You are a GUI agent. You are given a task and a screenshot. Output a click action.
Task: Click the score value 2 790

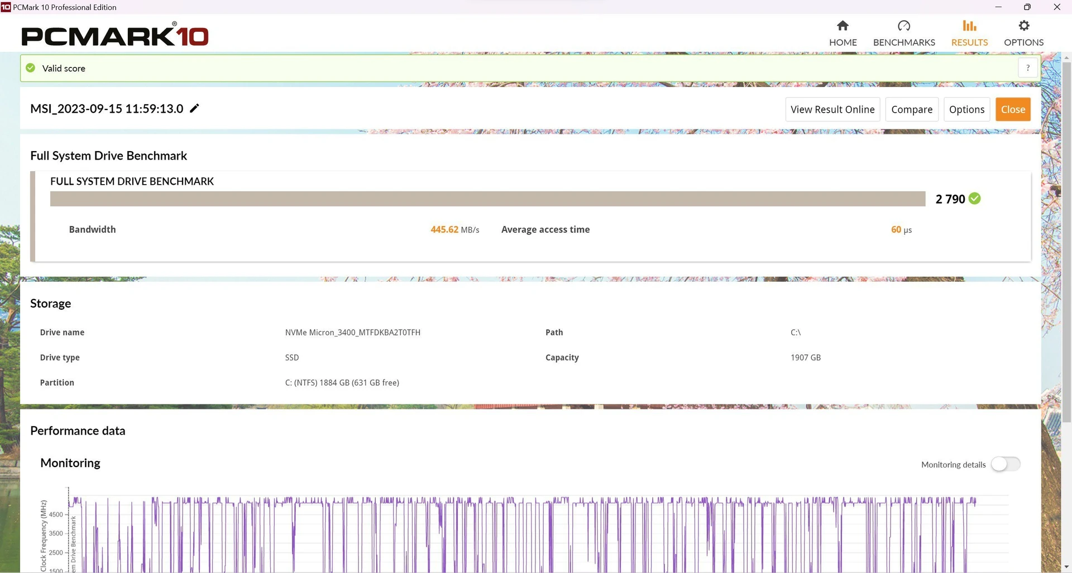tap(950, 199)
